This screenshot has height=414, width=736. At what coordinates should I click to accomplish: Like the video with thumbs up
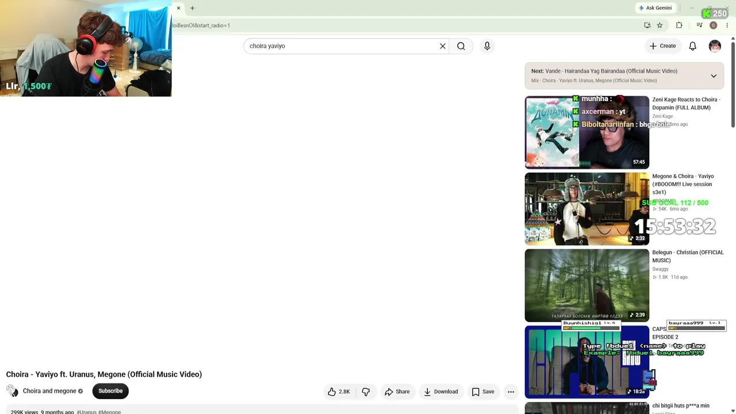(339, 392)
